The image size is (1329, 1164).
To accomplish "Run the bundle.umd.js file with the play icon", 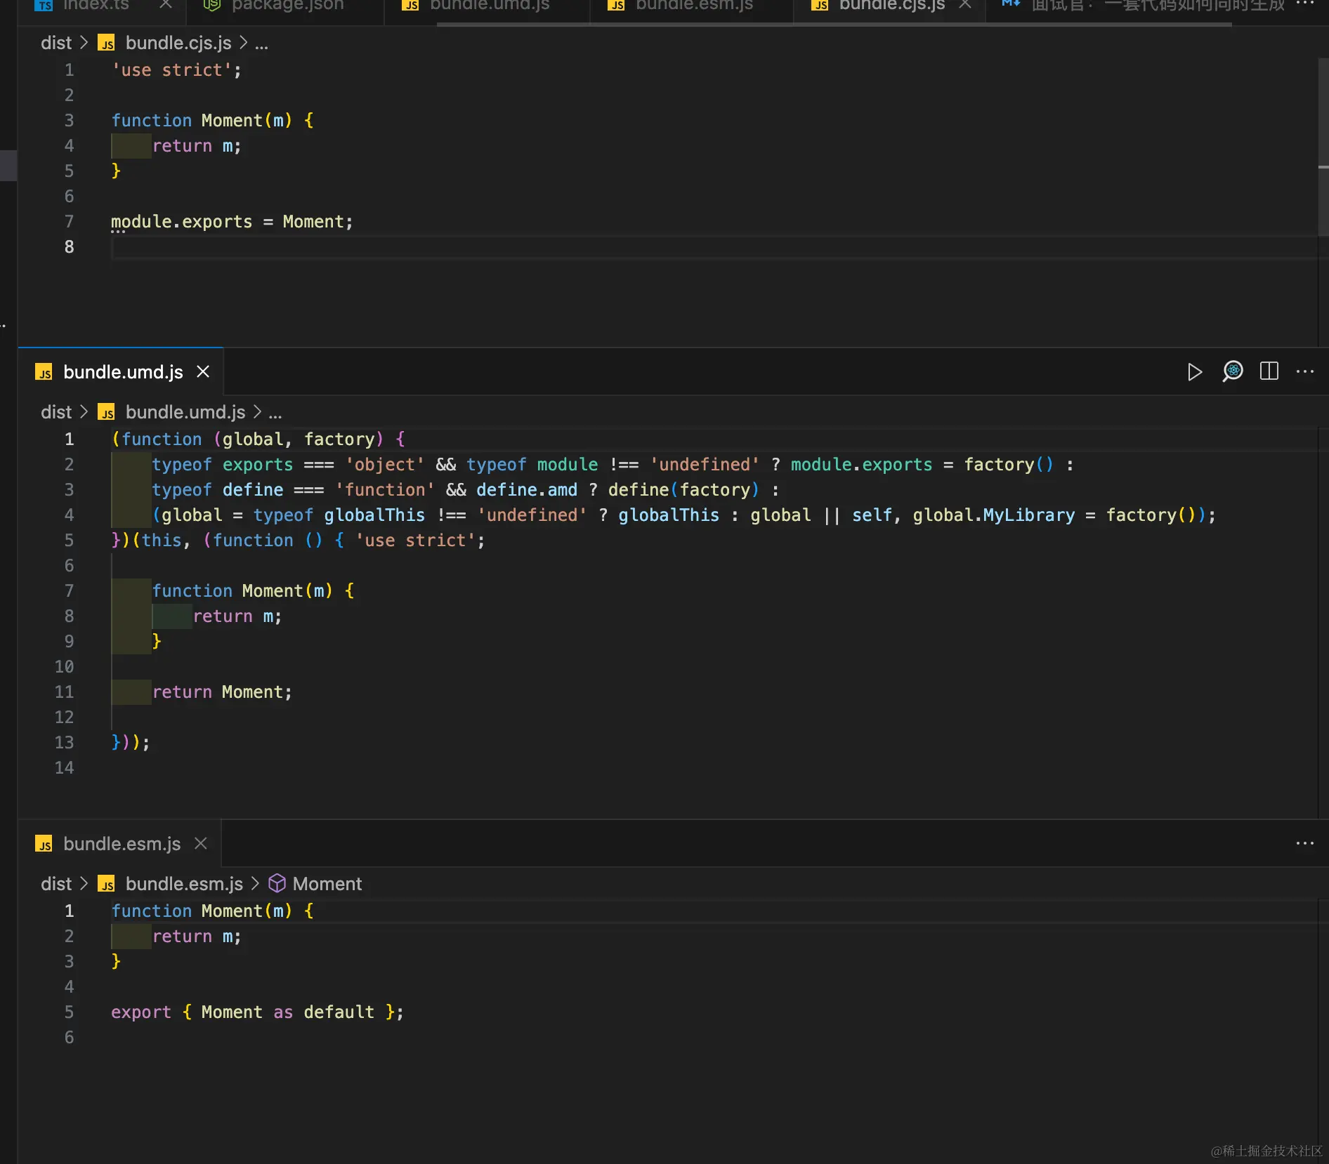I will (1194, 371).
